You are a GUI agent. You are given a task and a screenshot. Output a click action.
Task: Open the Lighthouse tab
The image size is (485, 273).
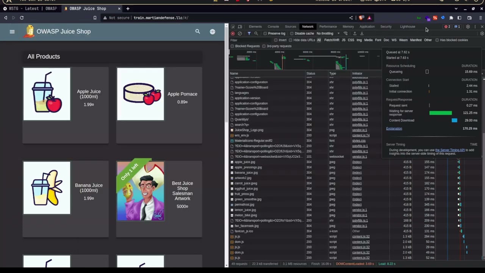tap(408, 27)
